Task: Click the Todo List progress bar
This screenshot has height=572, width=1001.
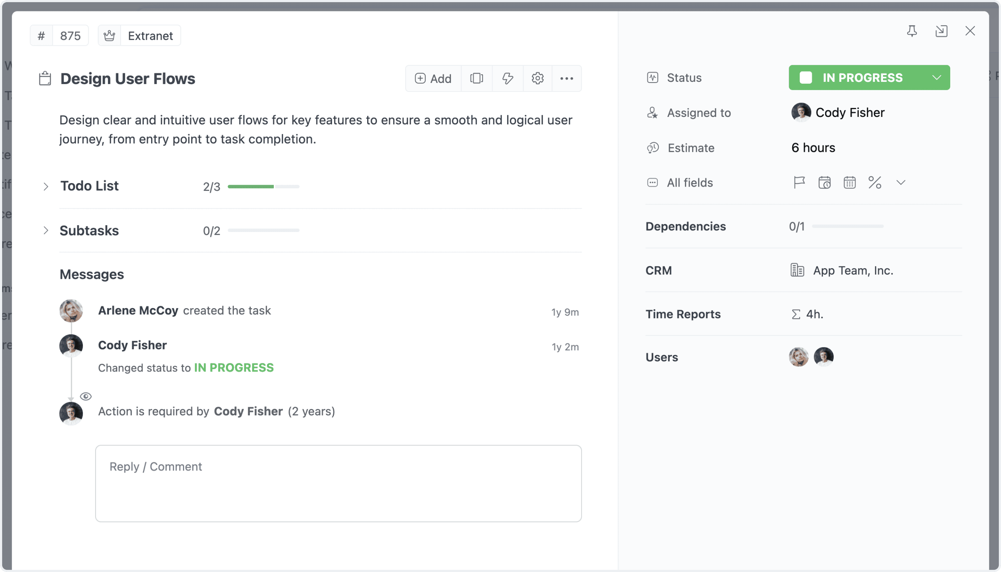Action: 263,187
